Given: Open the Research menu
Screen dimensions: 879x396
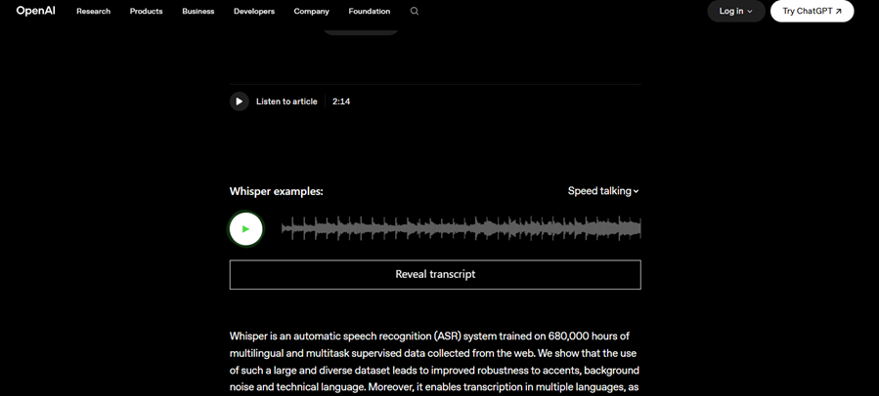Looking at the screenshot, I should 94,11.
